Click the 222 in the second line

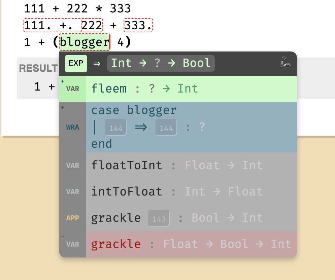(92, 26)
